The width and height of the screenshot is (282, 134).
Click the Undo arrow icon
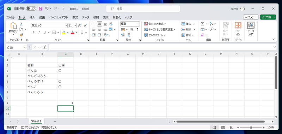point(47,8)
